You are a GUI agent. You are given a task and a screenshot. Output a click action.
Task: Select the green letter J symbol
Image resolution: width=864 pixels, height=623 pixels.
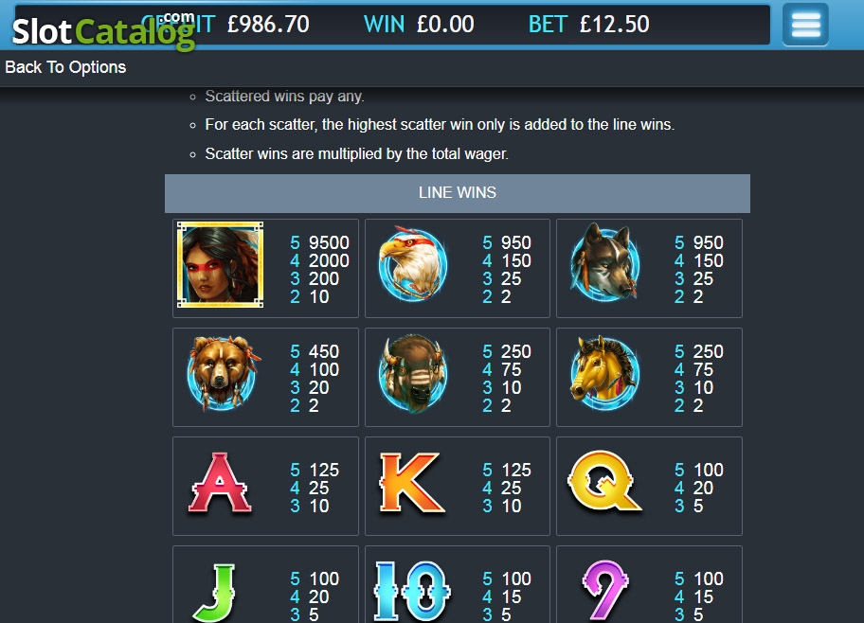tap(215, 594)
